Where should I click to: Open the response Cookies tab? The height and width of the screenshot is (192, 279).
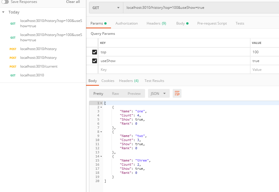108,81
